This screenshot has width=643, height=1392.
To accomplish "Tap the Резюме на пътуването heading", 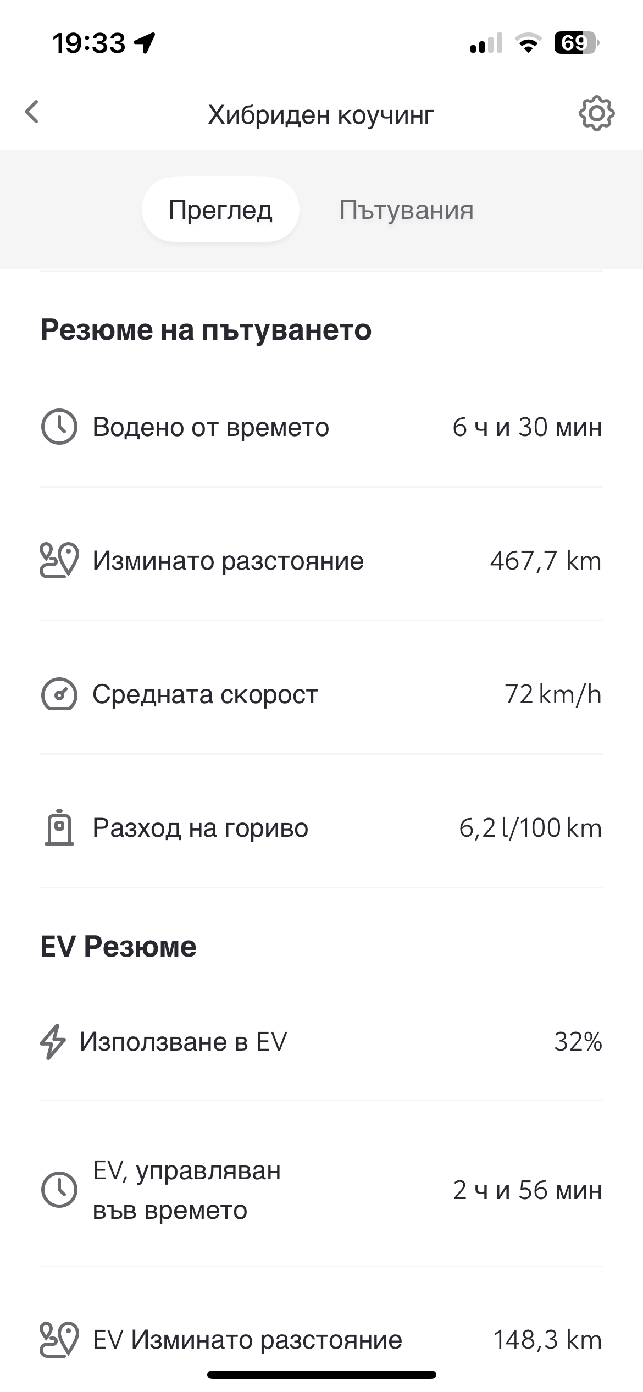I will 206,330.
